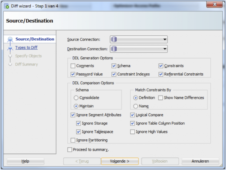Click the Destination Connection database icon
Screen dimensions: 226x170
pos(114,49)
